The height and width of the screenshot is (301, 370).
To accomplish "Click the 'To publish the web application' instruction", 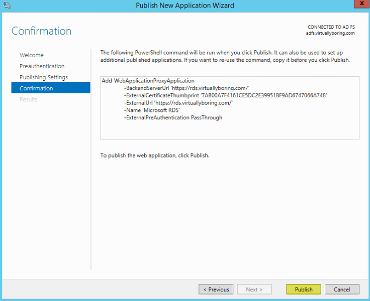I will coord(155,156).
